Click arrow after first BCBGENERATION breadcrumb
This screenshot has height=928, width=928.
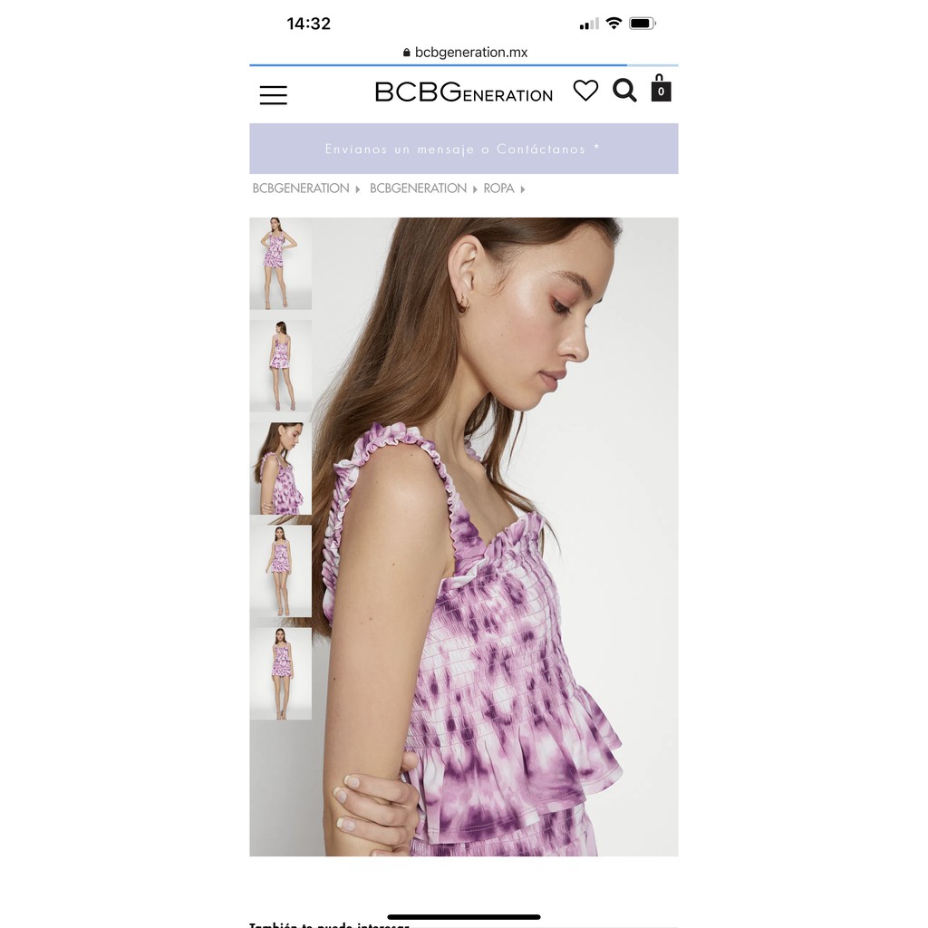click(x=357, y=189)
